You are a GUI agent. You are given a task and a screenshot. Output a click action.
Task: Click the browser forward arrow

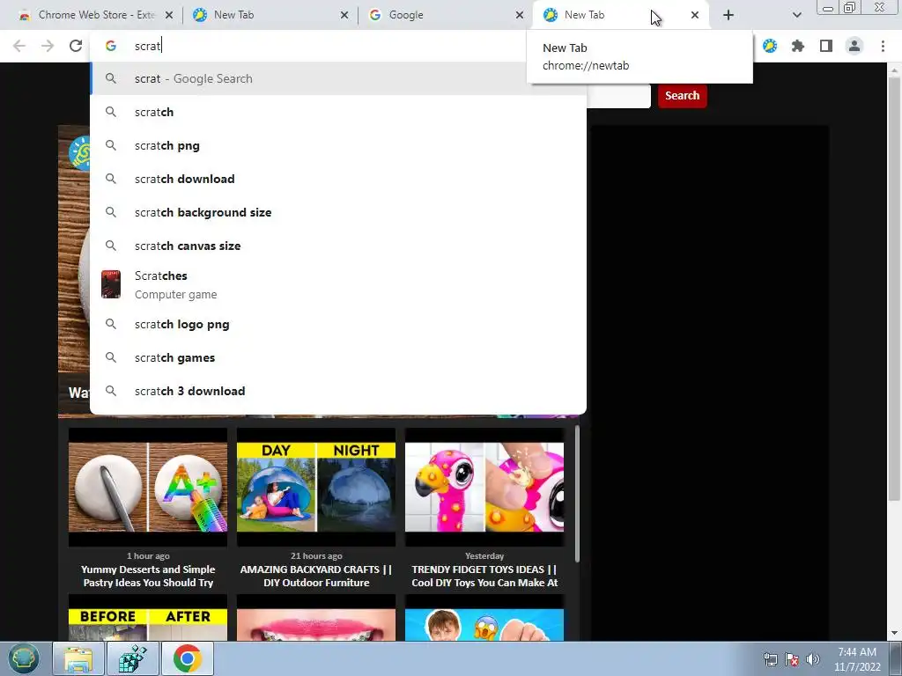[48, 46]
